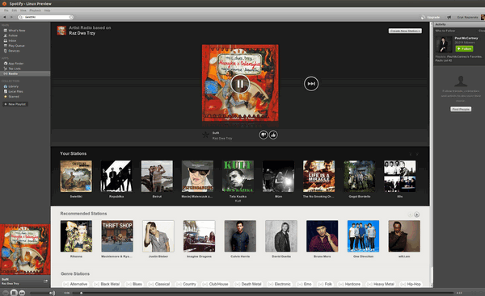
Task: Open the Help menu
Action: click(47, 10)
